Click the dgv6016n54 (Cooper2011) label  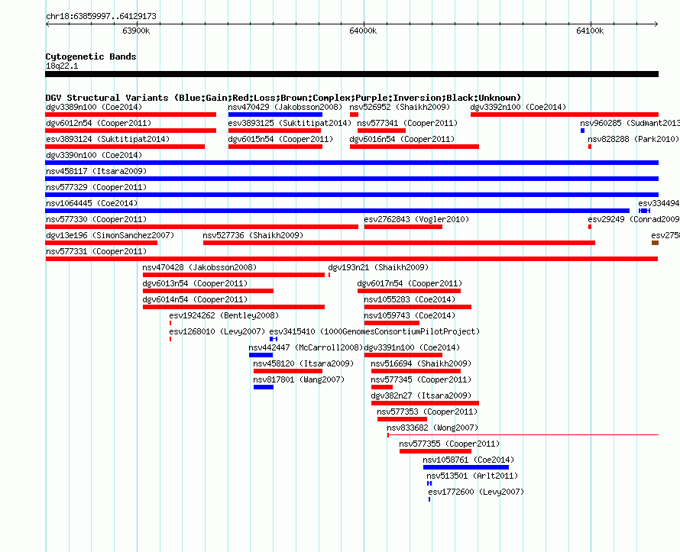pyautogui.click(x=402, y=139)
